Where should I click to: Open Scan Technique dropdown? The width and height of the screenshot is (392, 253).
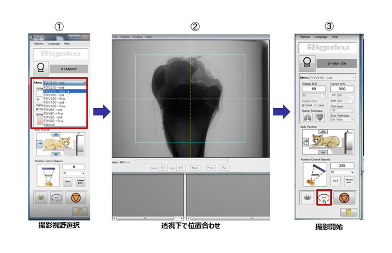[x=342, y=120]
